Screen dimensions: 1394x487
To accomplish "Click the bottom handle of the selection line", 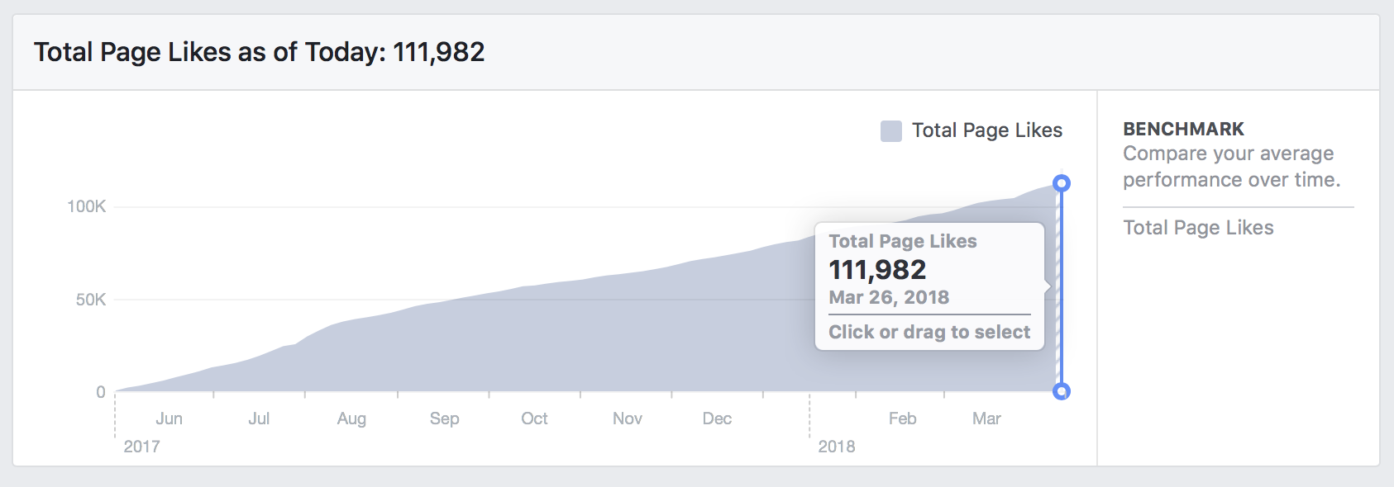I will click(1062, 391).
